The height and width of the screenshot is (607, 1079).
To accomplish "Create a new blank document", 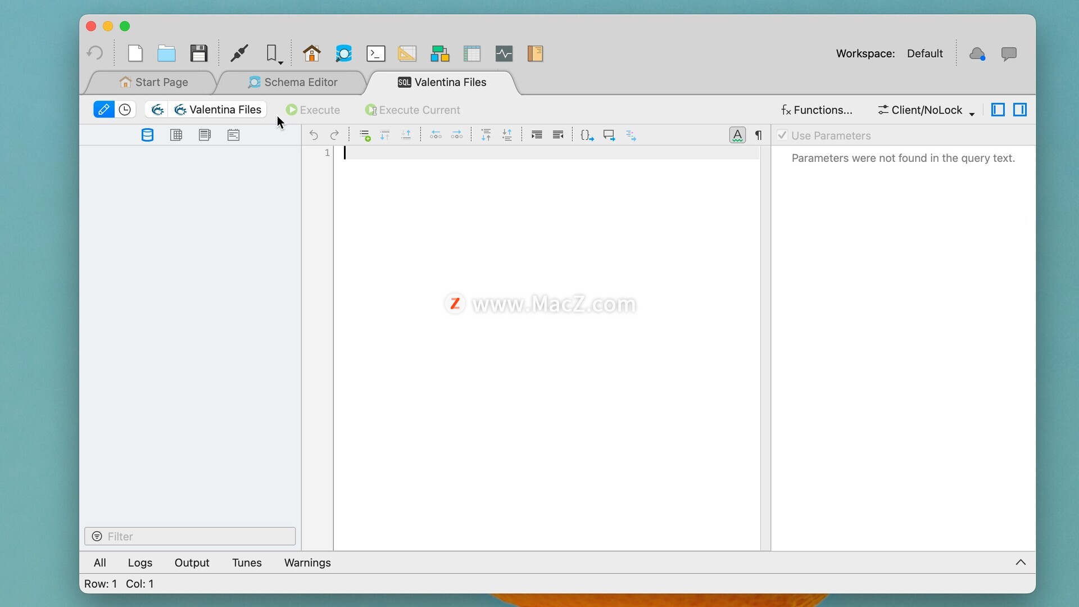I will 135,53.
